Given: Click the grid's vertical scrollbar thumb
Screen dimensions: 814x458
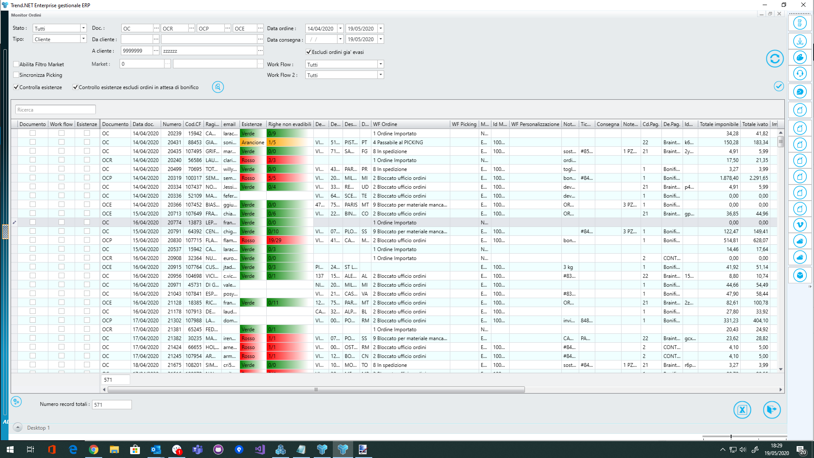Looking at the screenshot, I should tap(781, 142).
